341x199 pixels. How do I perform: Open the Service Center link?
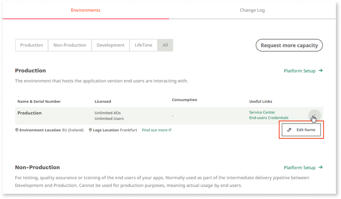click(262, 112)
